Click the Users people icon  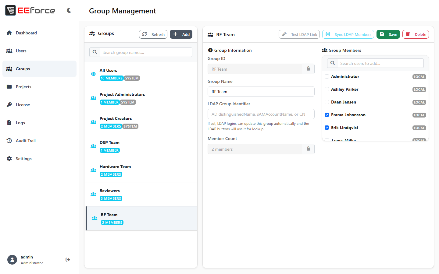click(9, 51)
